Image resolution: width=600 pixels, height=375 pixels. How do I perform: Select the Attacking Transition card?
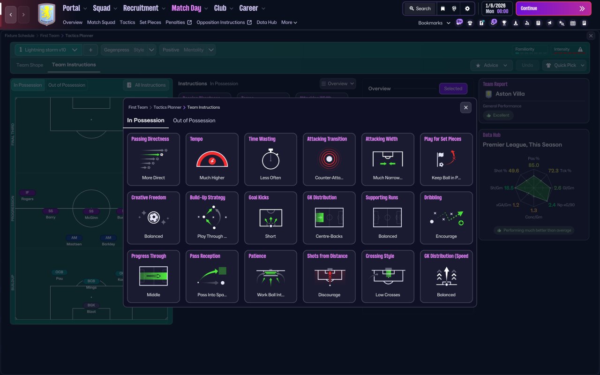329,159
